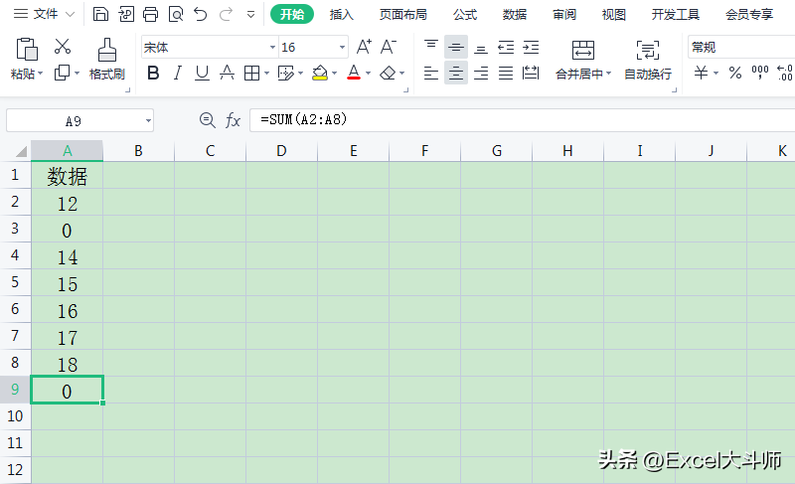Click the increase indent icon
This screenshot has height=484, width=795.
(x=531, y=47)
